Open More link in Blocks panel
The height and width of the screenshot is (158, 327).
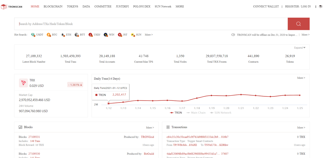tap(150, 128)
